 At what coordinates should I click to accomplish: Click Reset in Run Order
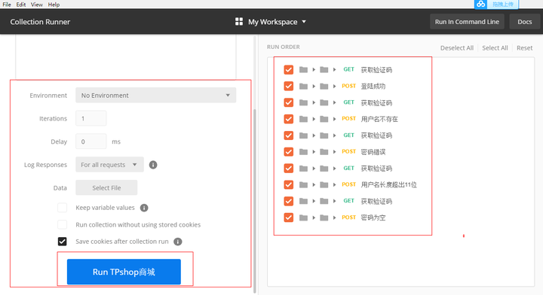[x=524, y=48]
